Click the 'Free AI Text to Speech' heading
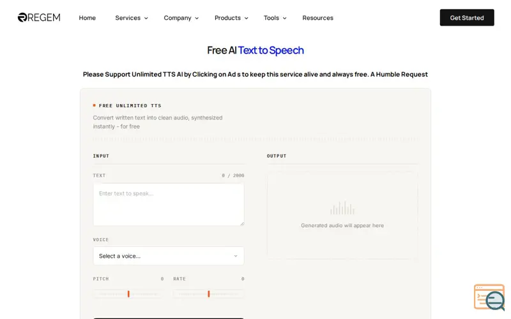511x319 pixels. tap(256, 50)
